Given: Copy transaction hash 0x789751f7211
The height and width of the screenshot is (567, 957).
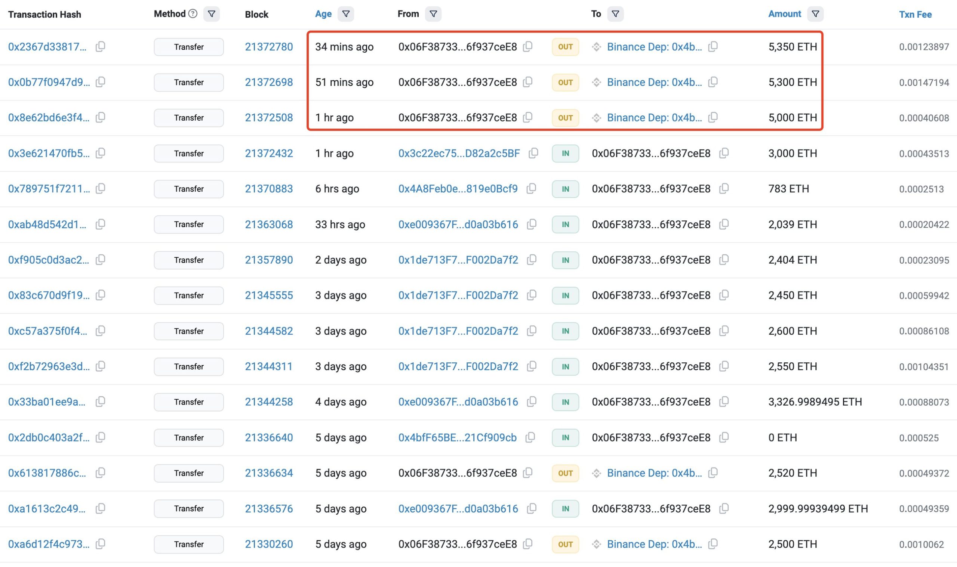Looking at the screenshot, I should click(x=101, y=188).
